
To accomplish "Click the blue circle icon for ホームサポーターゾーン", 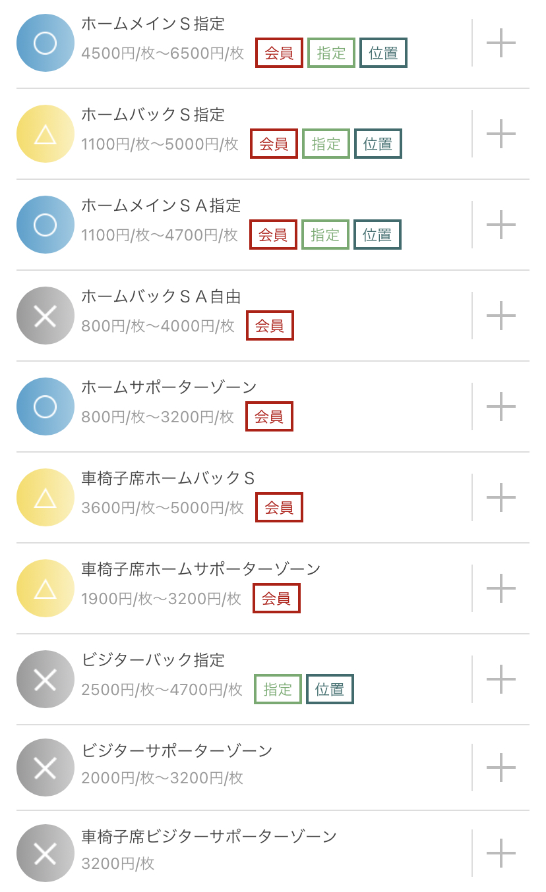I will (45, 406).
